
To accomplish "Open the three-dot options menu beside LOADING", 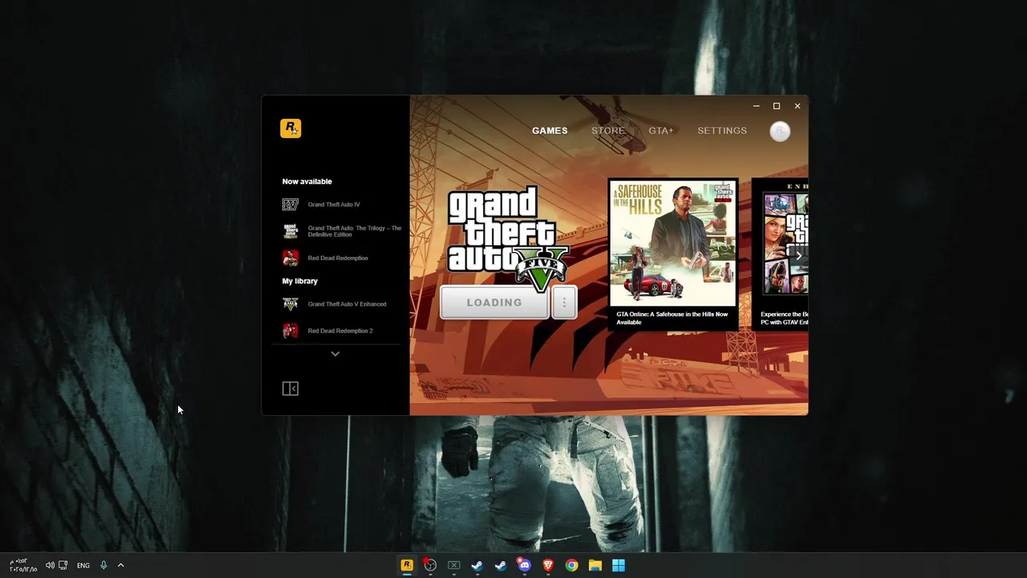I will pyautogui.click(x=564, y=303).
